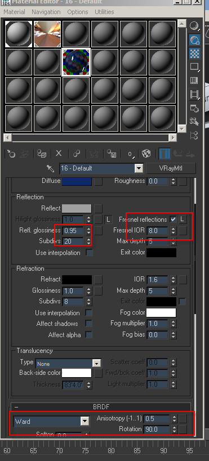
Task: Toggle Show End Result icon
Action: tap(164, 154)
